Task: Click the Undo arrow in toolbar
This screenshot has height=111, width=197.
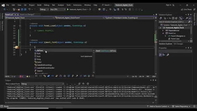Action: tap(30, 10)
